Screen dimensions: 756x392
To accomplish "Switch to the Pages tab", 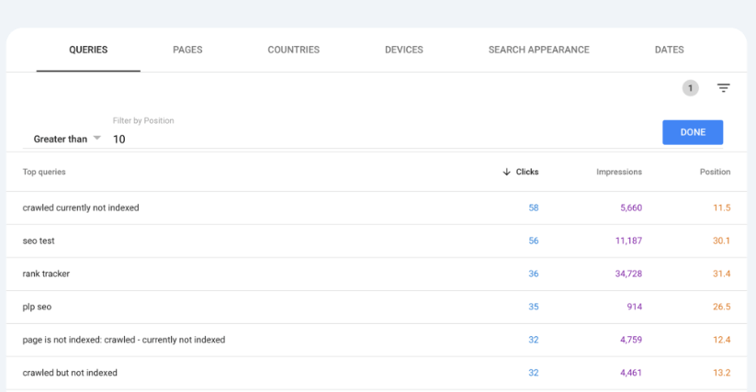I will pos(187,50).
